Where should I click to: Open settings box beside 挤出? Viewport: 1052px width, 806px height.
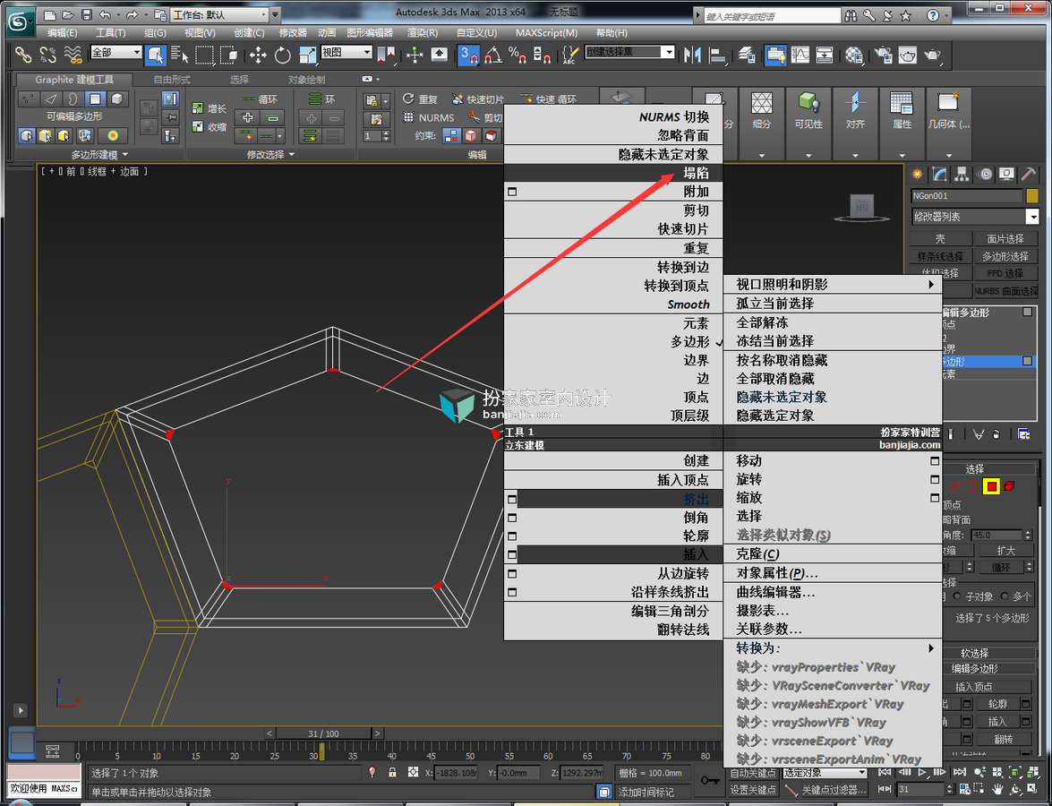coord(513,500)
